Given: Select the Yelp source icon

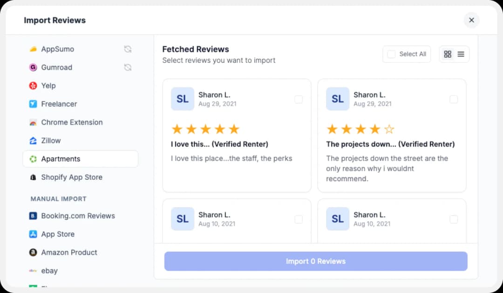Looking at the screenshot, I should 33,86.
